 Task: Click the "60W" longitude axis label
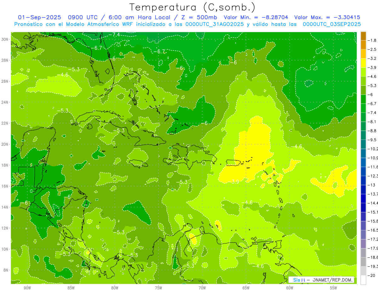coord(290,288)
